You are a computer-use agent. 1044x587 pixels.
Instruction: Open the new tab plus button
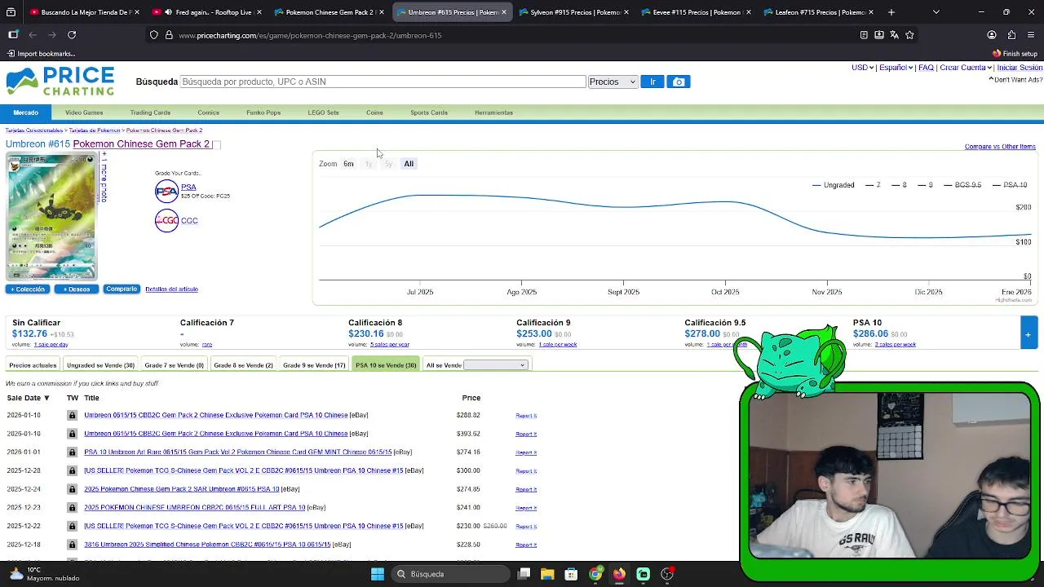[x=891, y=12]
